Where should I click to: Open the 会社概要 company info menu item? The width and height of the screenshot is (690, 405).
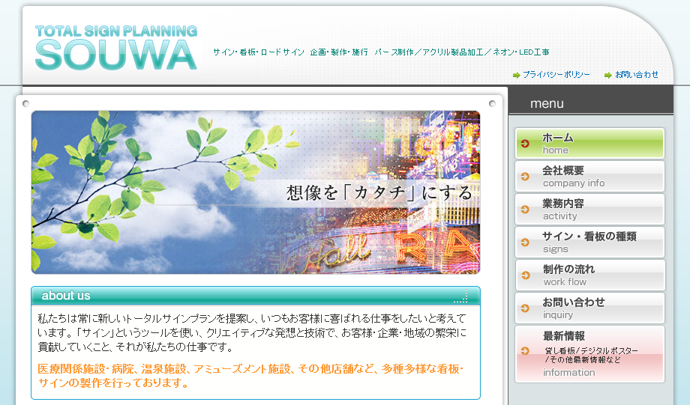click(589, 177)
